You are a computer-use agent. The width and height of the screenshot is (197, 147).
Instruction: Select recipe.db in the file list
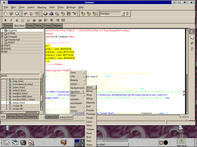[x=18, y=106]
